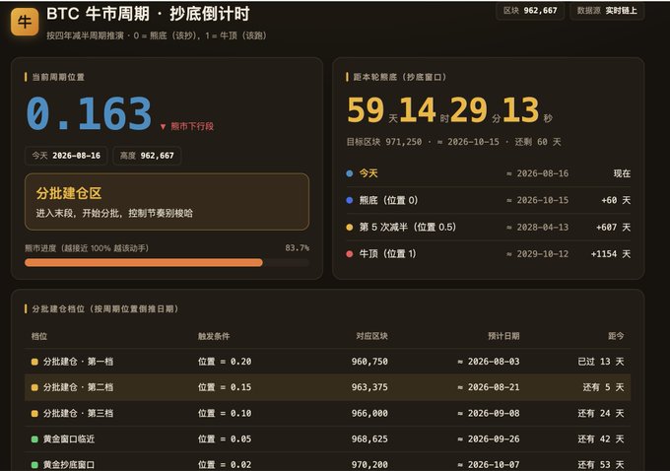The image size is (670, 471).
Task: Click the 目标区块 971,250 line
Action: [453, 142]
